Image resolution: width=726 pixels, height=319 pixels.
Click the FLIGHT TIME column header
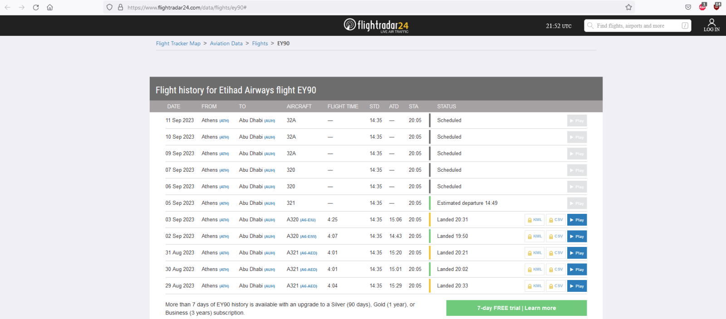point(343,106)
